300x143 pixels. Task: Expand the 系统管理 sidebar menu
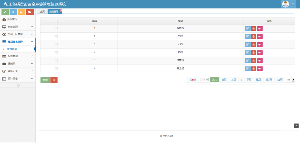click(x=18, y=27)
